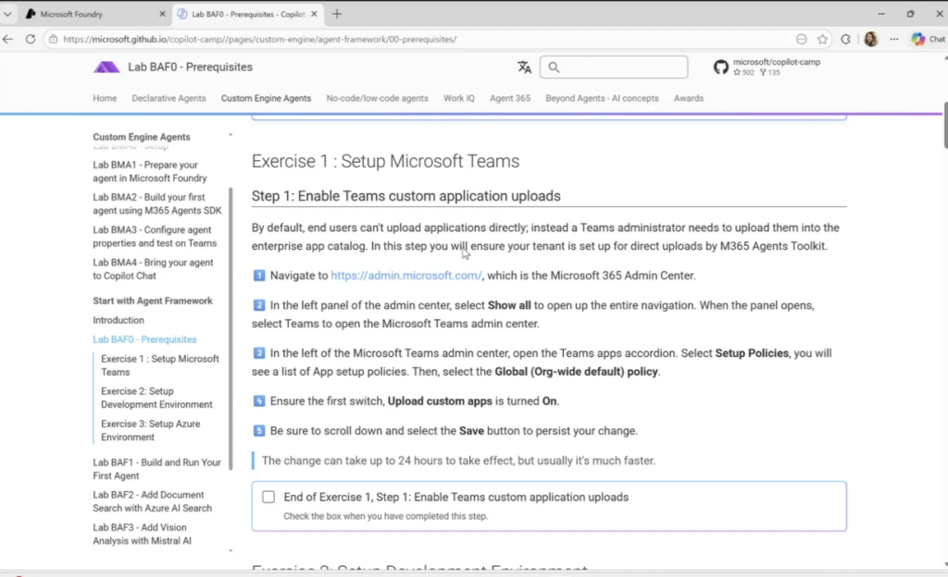This screenshot has height=577, width=948.
Task: Bookmark this page with the star icon
Action: pyautogui.click(x=822, y=40)
